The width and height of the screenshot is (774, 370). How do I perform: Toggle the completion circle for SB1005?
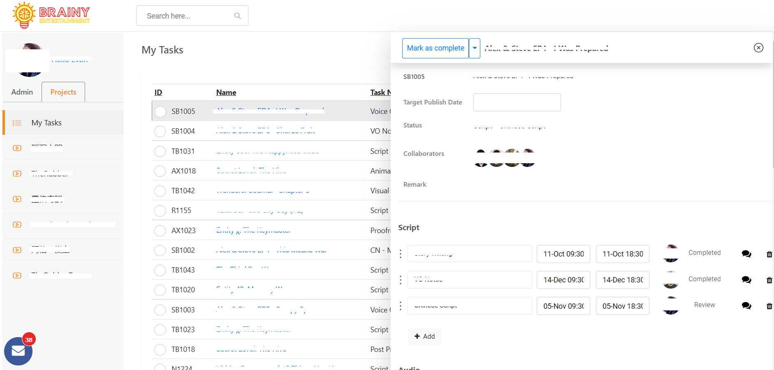pyautogui.click(x=160, y=111)
